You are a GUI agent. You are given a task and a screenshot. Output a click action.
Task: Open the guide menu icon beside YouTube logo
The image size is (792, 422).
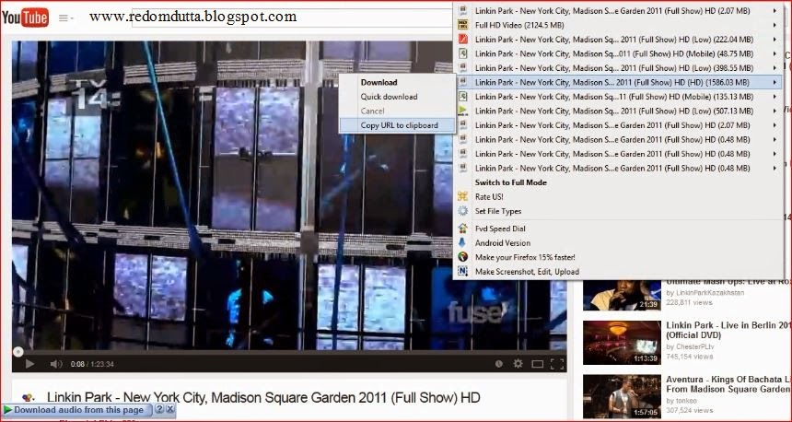[x=65, y=18]
